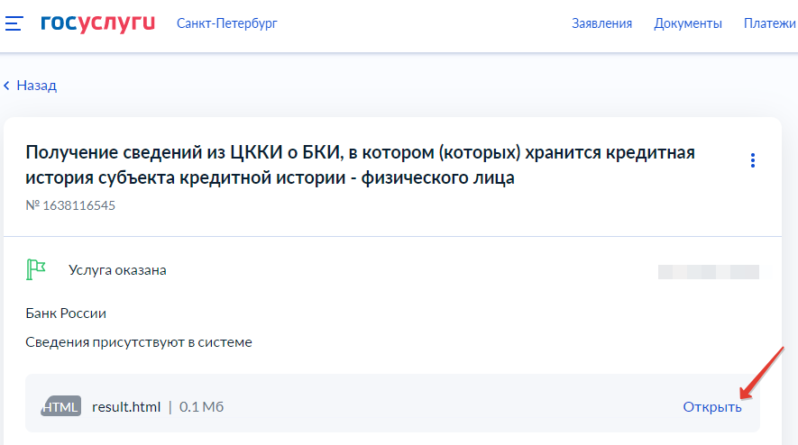Click the HTML file type badge
Screen dimensions: 798x445
(x=61, y=407)
